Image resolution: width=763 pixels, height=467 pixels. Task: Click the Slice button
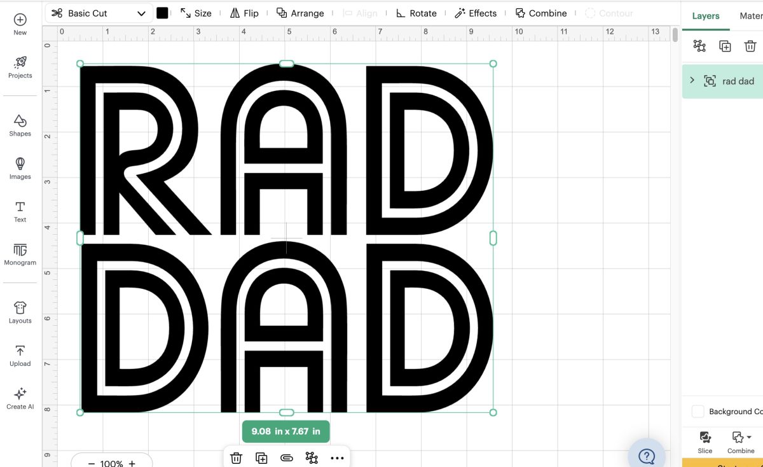[x=705, y=442]
